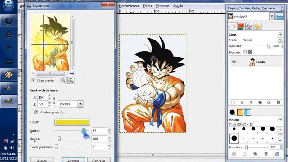Select the highlighted Circle (19) brush

(x=234, y=138)
